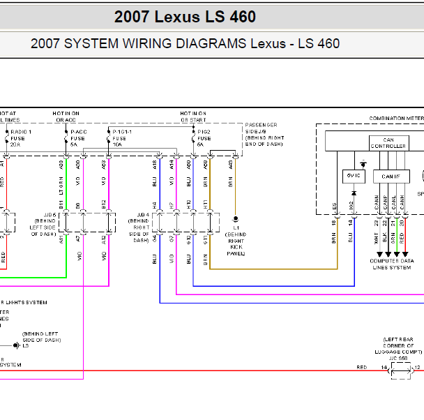Viewport: 424px width, 420px height.
Task: Click the CANL terminal label
Action: point(394,202)
